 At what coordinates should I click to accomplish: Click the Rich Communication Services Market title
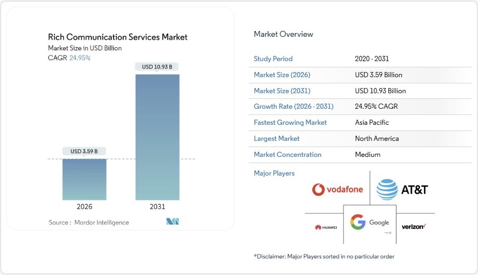(x=117, y=37)
